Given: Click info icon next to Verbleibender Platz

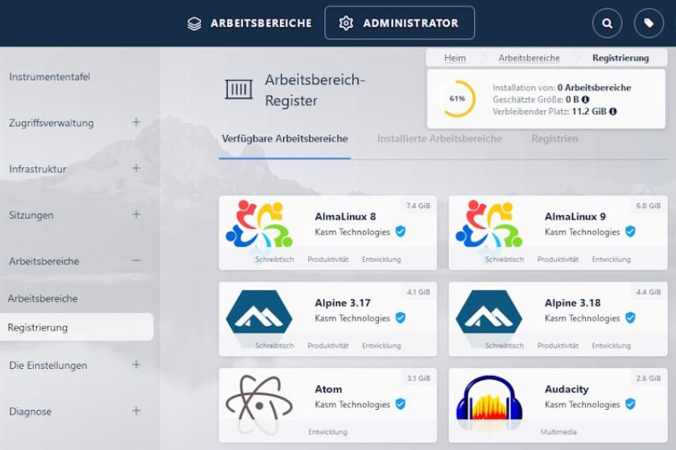Looking at the screenshot, I should pyautogui.click(x=612, y=112).
